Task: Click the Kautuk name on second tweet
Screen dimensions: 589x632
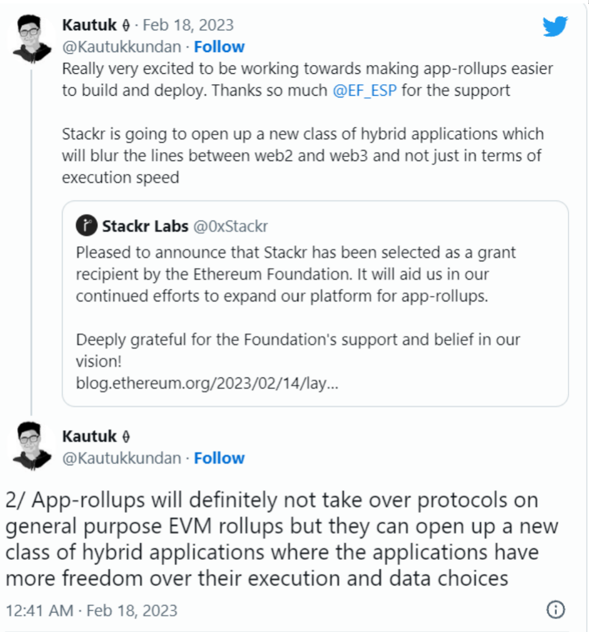Action: [x=89, y=436]
